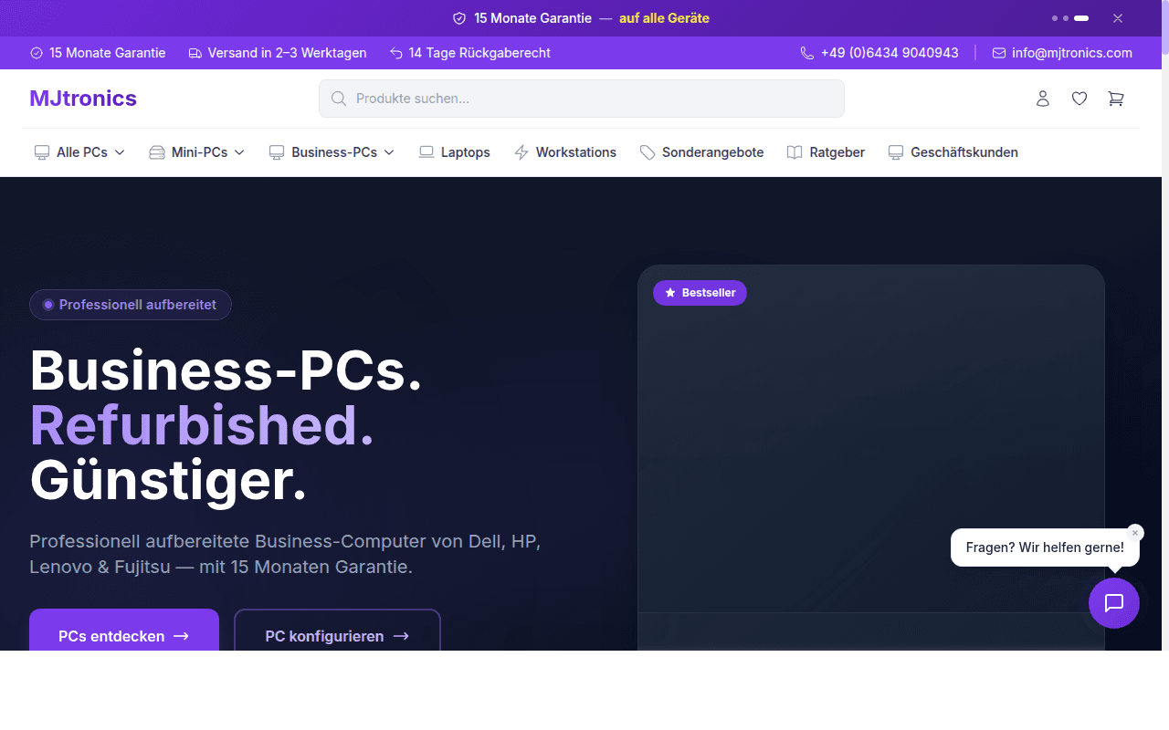
Task: Open the Mini-PCs dropdown menu
Action: pyautogui.click(x=196, y=151)
